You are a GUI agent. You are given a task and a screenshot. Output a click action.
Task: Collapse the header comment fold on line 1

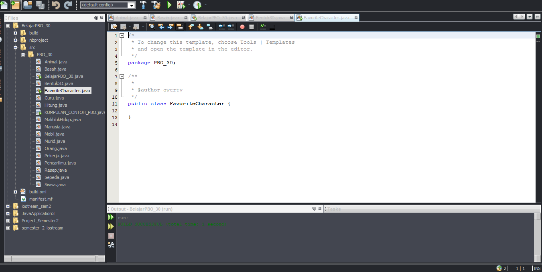coord(122,36)
